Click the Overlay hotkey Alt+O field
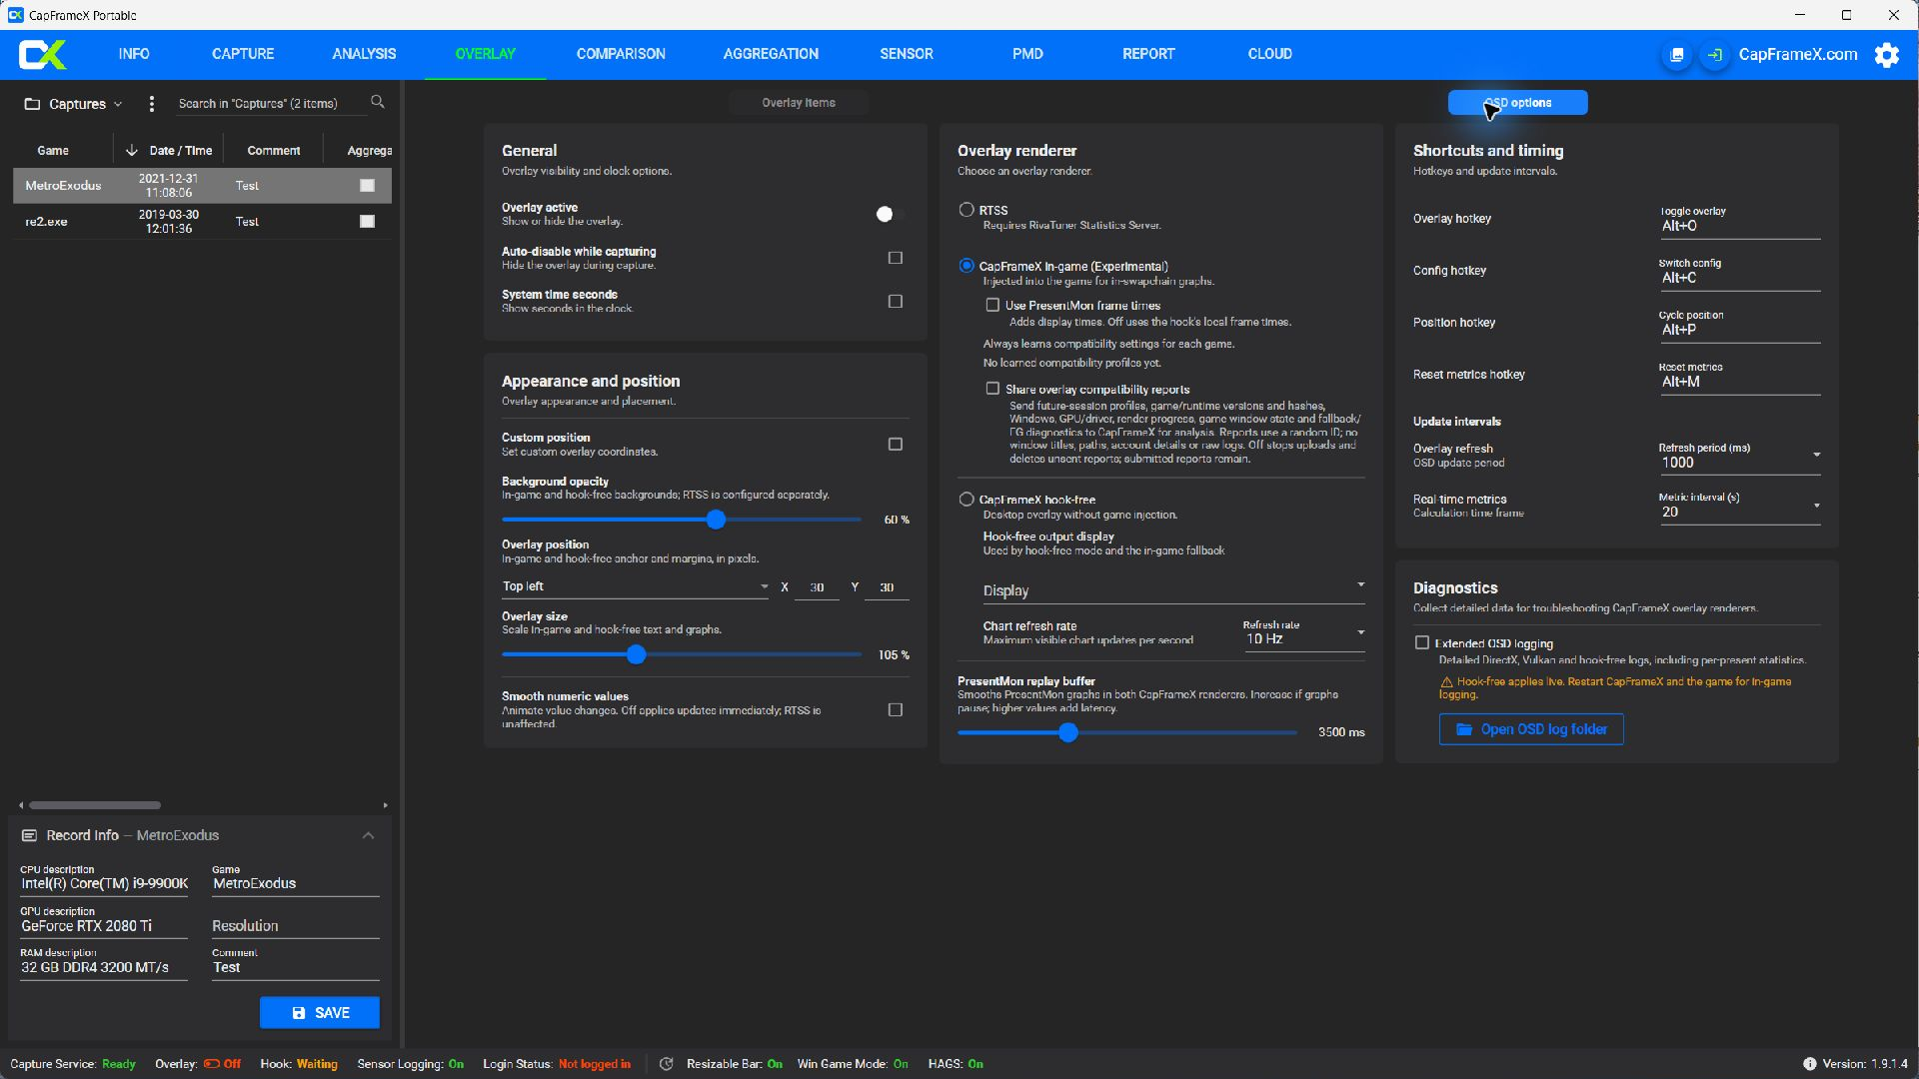1919x1079 pixels. tap(1740, 221)
